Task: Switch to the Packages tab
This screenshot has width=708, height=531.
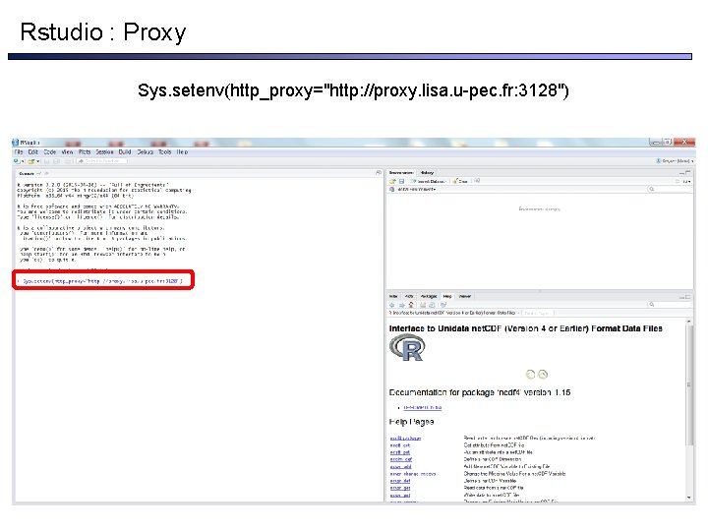Action: pos(429,296)
